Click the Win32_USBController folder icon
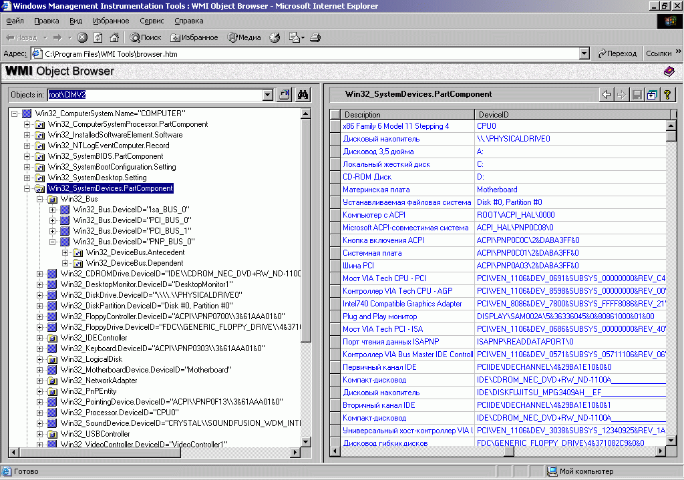Viewport: 684px width, 480px height. [52, 434]
